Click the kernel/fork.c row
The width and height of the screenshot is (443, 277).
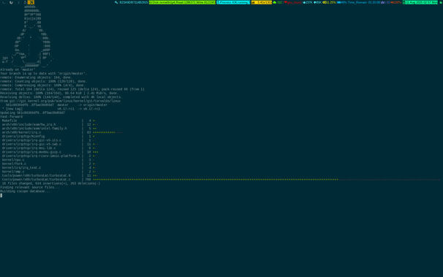[49, 164]
